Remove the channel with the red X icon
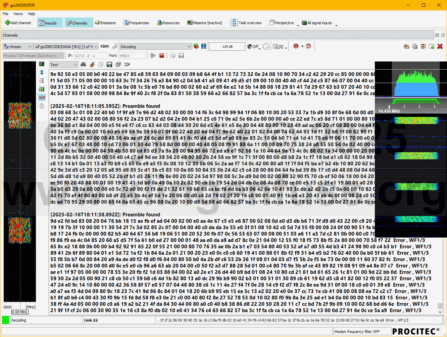This screenshot has height=337, width=447. (440, 46)
